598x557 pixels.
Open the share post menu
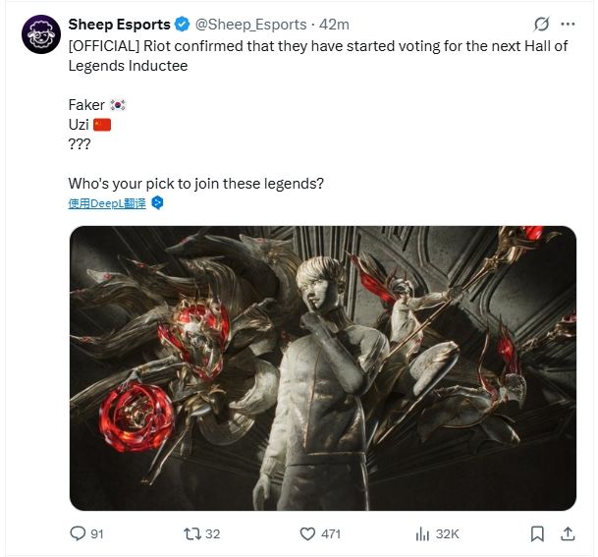coord(567,533)
